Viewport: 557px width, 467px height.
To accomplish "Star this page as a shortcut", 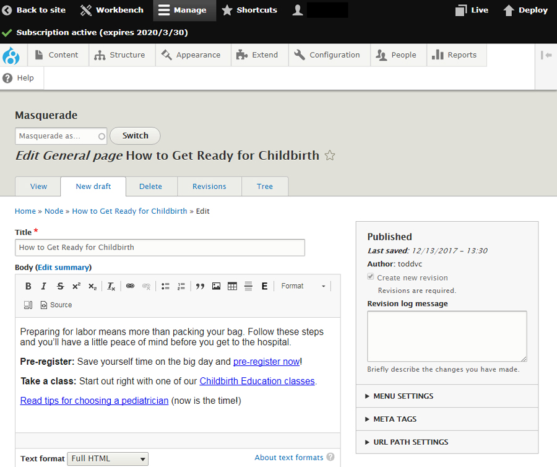I will [x=330, y=155].
